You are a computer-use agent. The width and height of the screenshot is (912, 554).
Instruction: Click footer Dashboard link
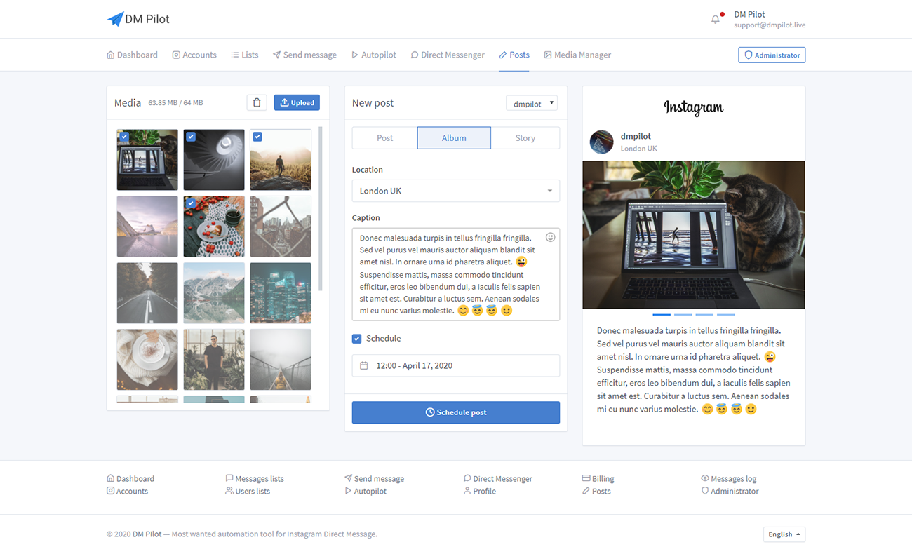130,478
